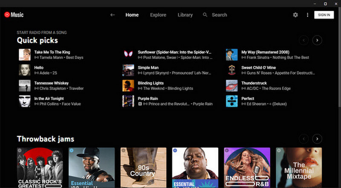Switch to the Home tab
The height and width of the screenshot is (188, 341).
[132, 15]
